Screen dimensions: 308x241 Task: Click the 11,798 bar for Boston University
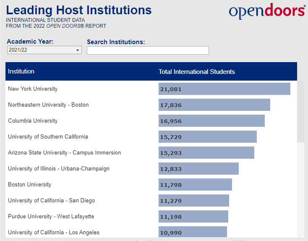pyautogui.click(x=195, y=185)
